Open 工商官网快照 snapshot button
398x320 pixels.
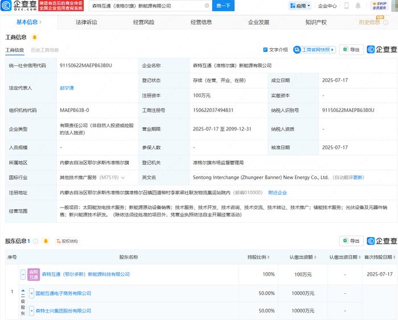pos(314,50)
